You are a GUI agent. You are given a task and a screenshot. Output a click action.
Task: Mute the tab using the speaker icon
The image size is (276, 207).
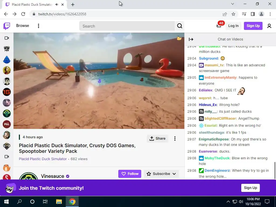[x=57, y=5]
